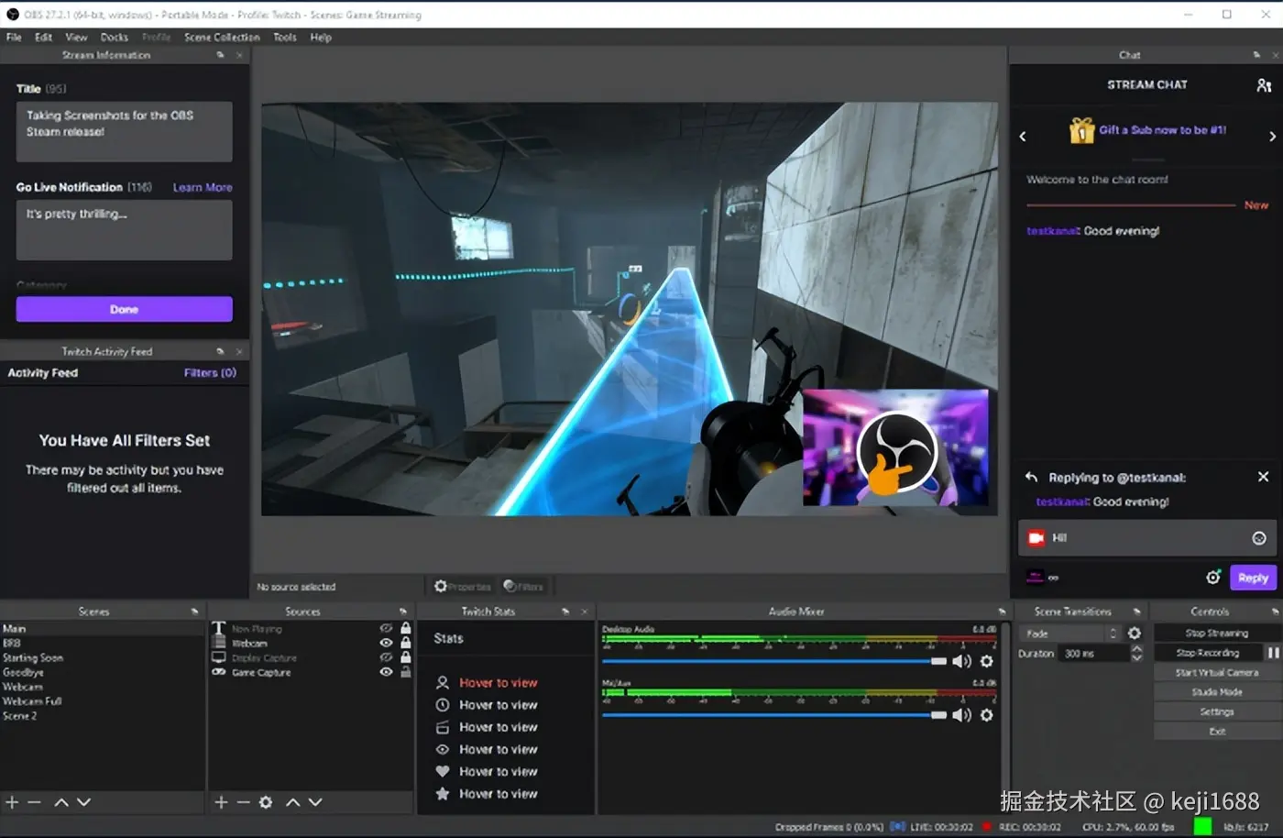Image resolution: width=1283 pixels, height=838 pixels.
Task: Click the gift box Sub icon
Action: (1082, 131)
